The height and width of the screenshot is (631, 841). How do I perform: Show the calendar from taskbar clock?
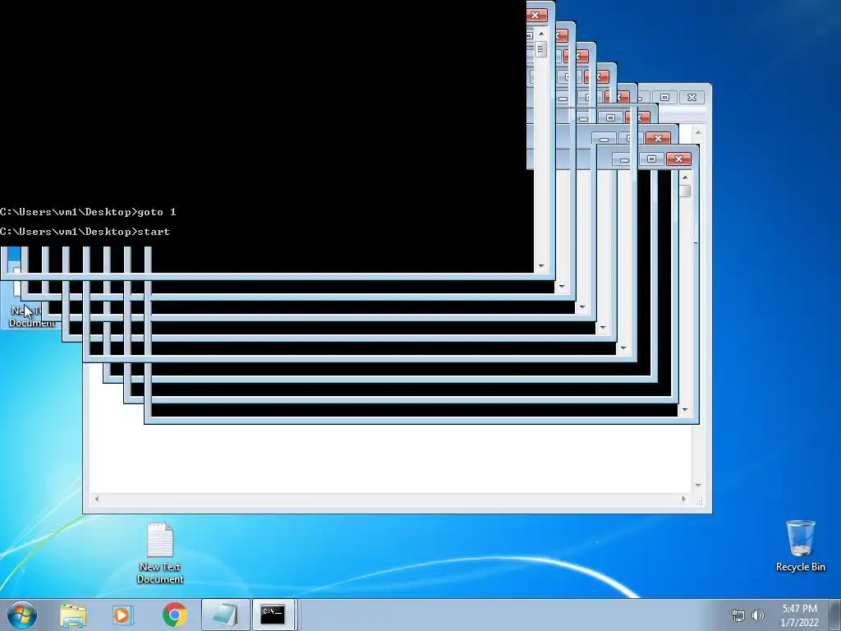coord(799,615)
